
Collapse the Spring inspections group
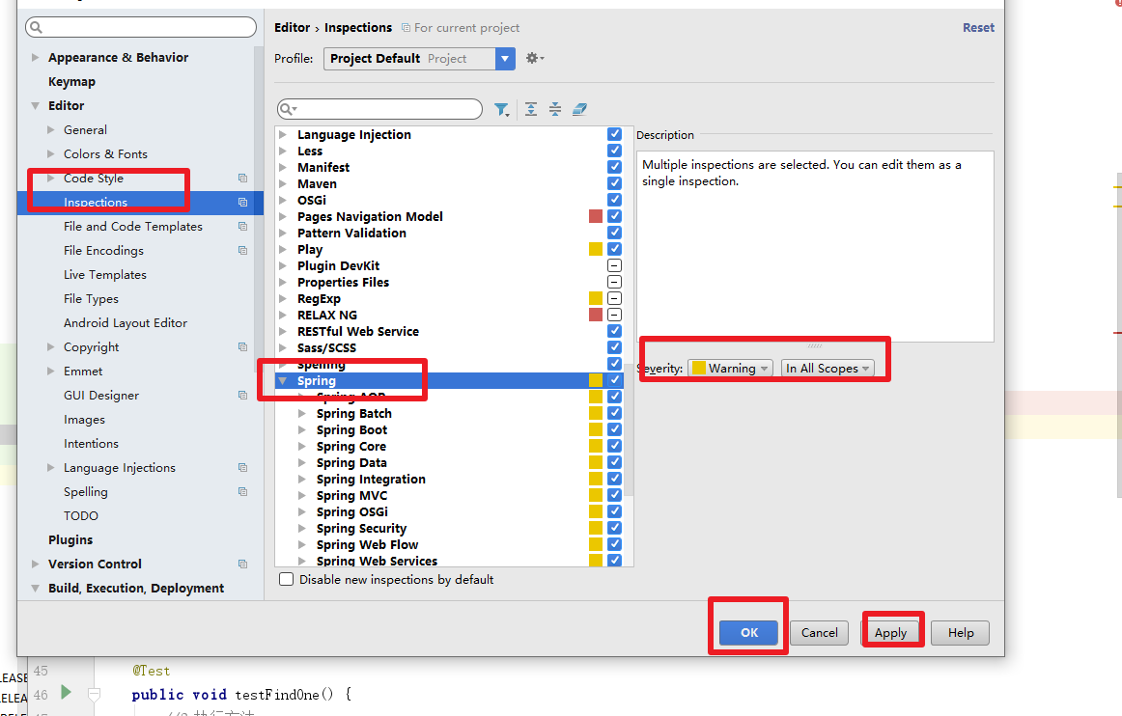(x=283, y=381)
